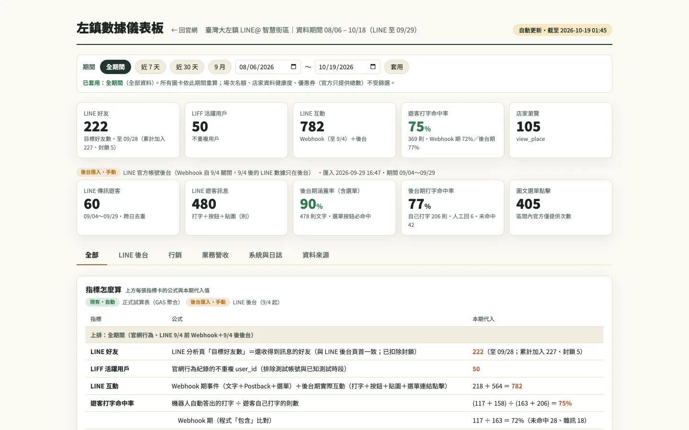This screenshot has height=430, width=689.
Task: Focus the start date field 08/06/2026
Action: coord(268,67)
